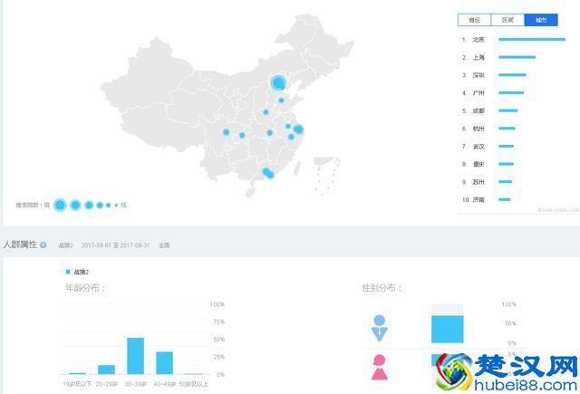The image size is (580, 394).
Task: Click the blue square legend marker for 战狼2
Action: pos(68,272)
